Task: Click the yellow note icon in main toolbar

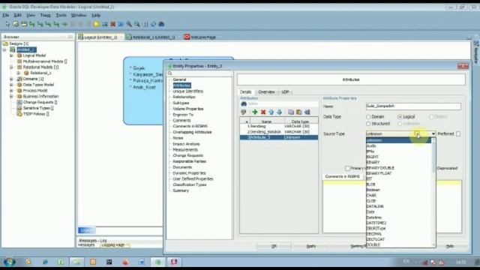Action: (97, 24)
